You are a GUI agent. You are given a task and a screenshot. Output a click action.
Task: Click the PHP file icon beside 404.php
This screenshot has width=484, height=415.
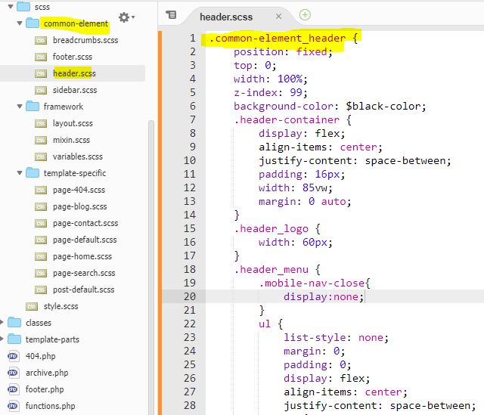coord(13,356)
